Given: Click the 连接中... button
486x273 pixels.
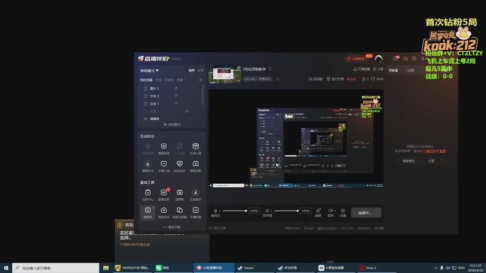Looking at the screenshot, I should (366, 213).
